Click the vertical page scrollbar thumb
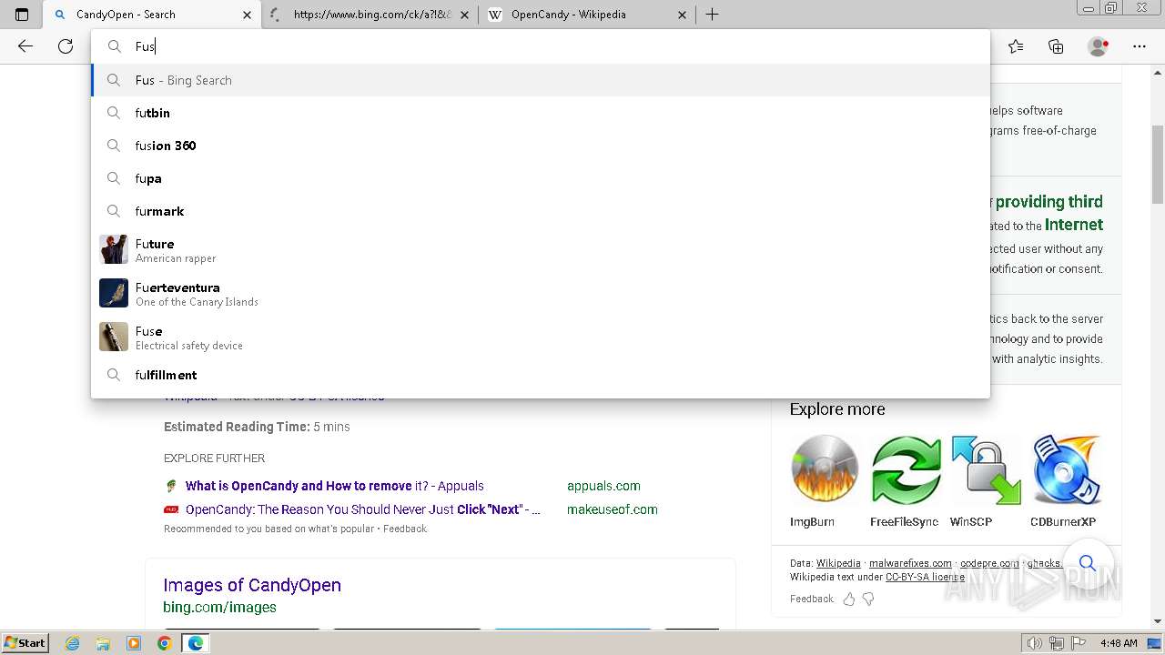The image size is (1165, 655). [x=1157, y=164]
